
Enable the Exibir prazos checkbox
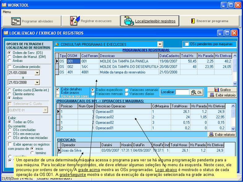[x=58, y=93]
